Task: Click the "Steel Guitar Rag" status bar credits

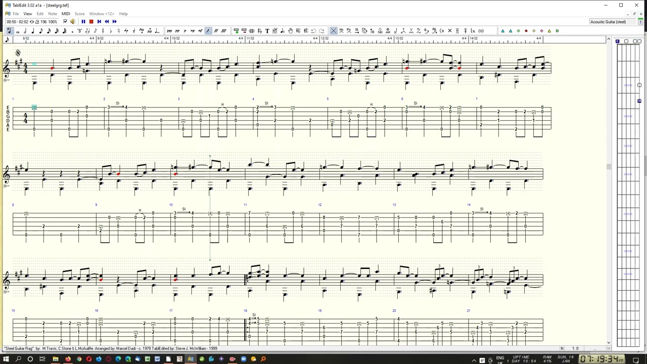Action: point(111,348)
